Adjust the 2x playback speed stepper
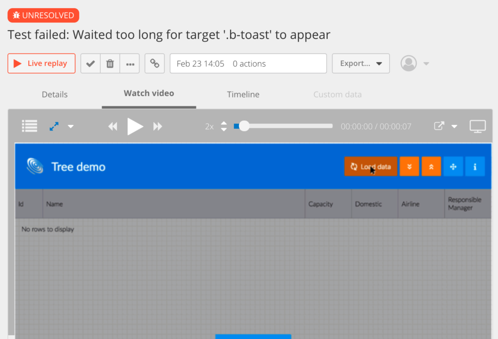Viewport: 498px width, 339px height. point(223,126)
